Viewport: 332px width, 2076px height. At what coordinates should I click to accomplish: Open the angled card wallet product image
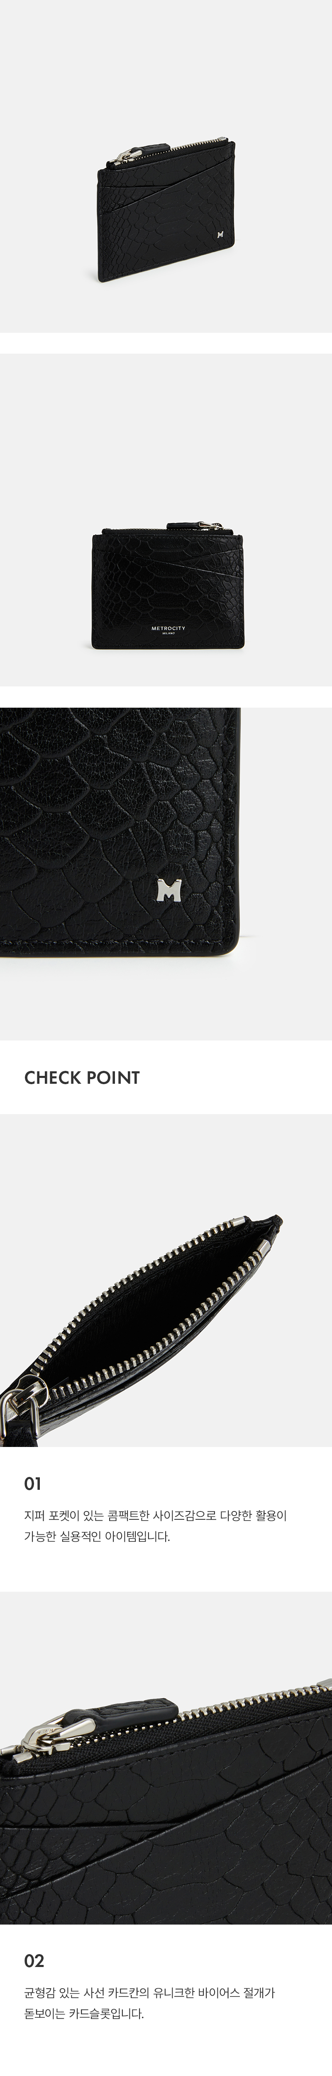point(166,165)
